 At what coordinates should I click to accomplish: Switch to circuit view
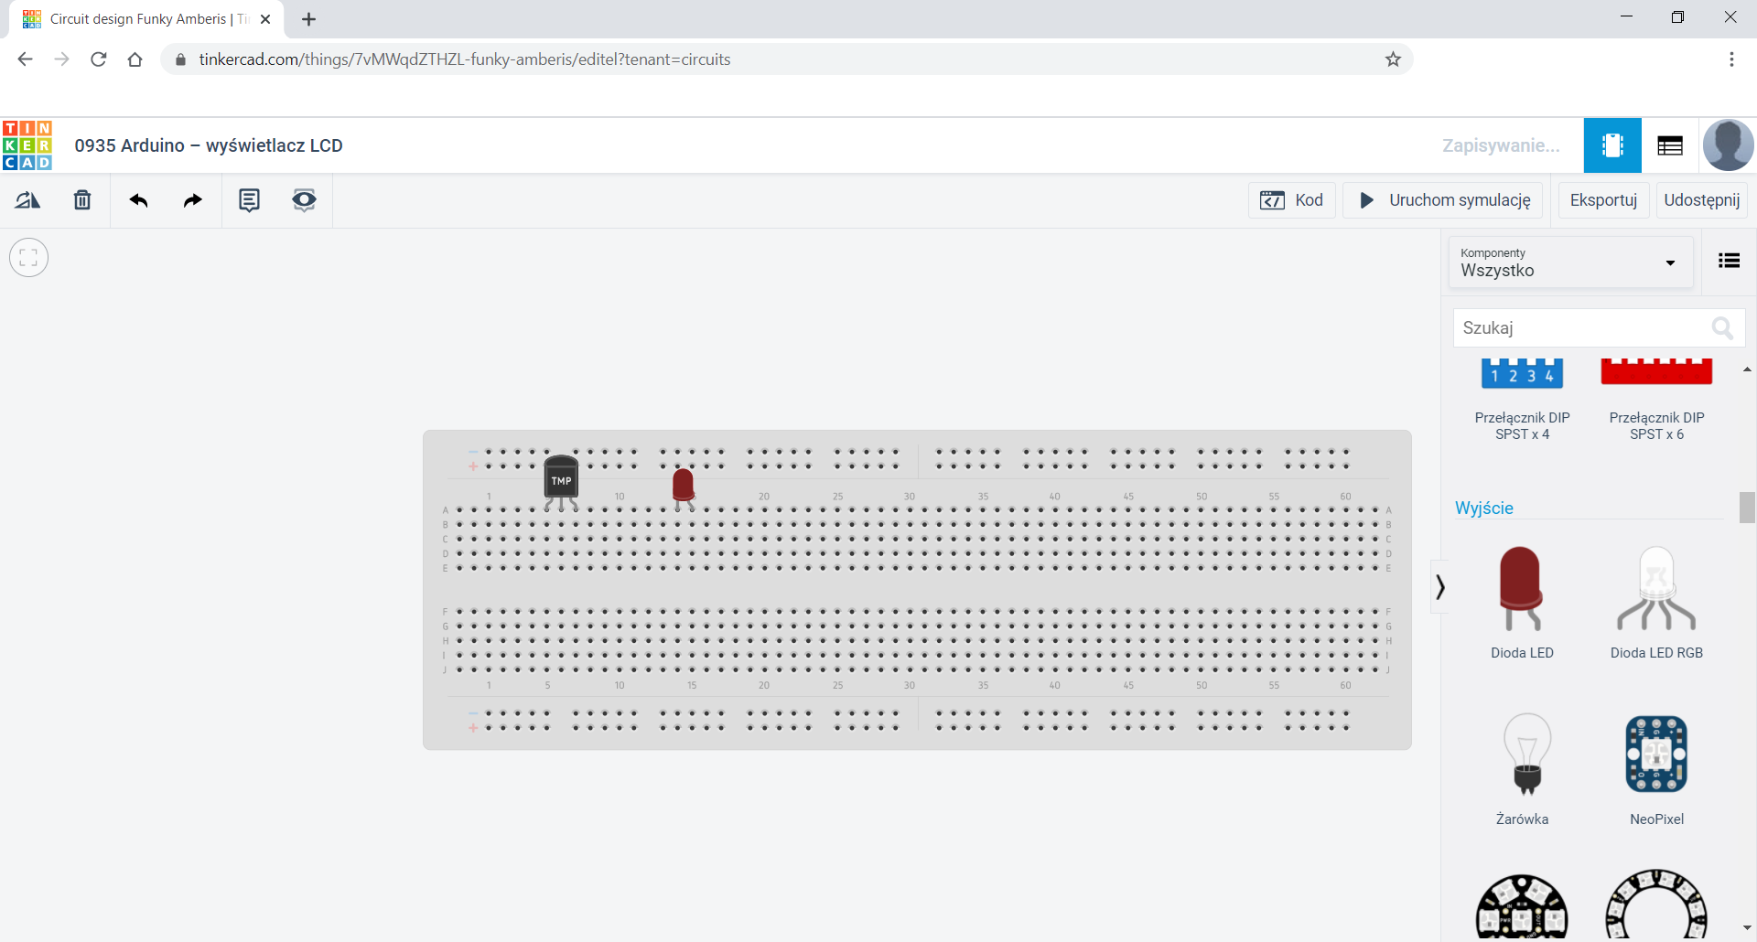click(x=1612, y=145)
